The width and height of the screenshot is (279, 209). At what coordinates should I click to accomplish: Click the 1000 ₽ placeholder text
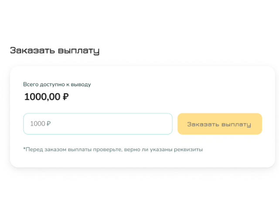40,124
